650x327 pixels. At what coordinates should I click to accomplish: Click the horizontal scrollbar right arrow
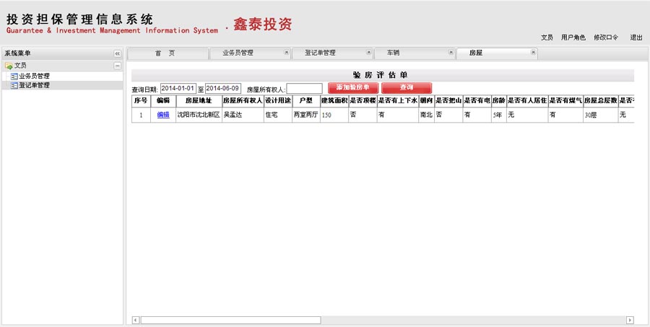[x=630, y=320]
